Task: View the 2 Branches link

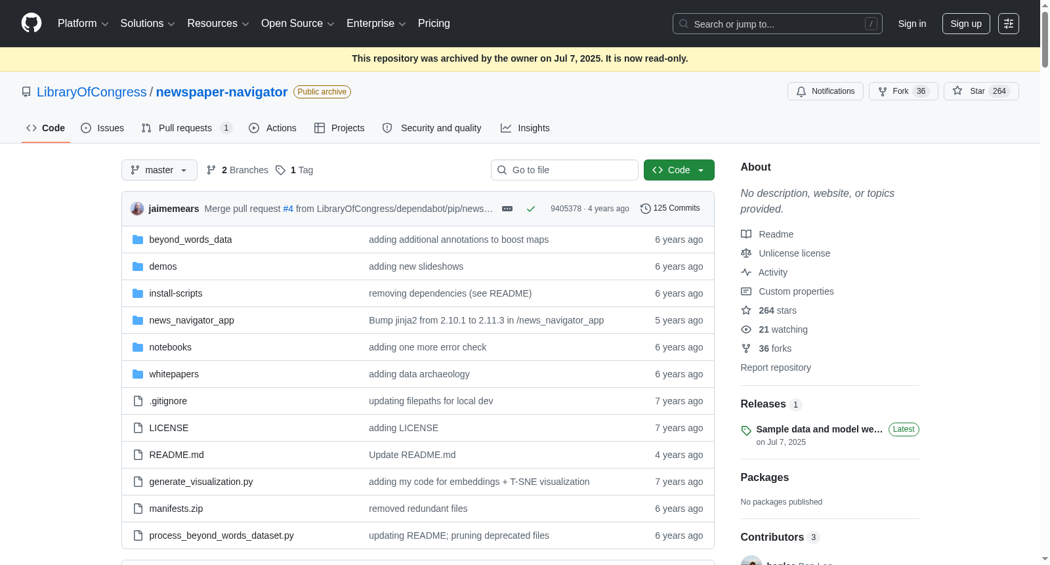Action: point(238,170)
